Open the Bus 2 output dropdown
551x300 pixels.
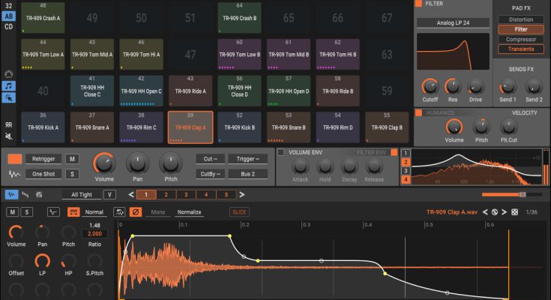[247, 174]
